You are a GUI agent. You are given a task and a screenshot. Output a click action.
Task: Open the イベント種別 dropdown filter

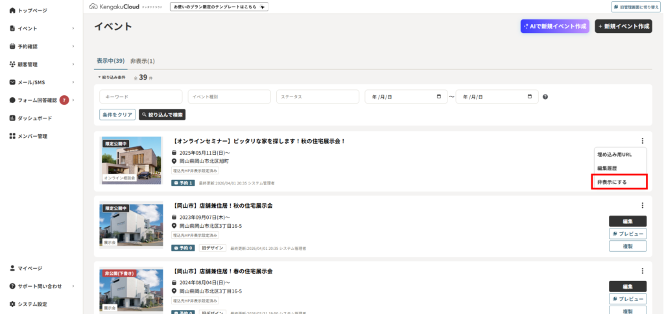pyautogui.click(x=229, y=96)
